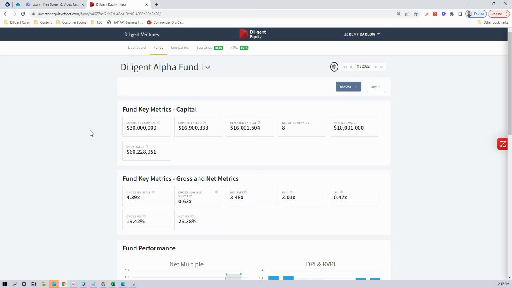Show info tooltip for Committed Capital

point(158,123)
